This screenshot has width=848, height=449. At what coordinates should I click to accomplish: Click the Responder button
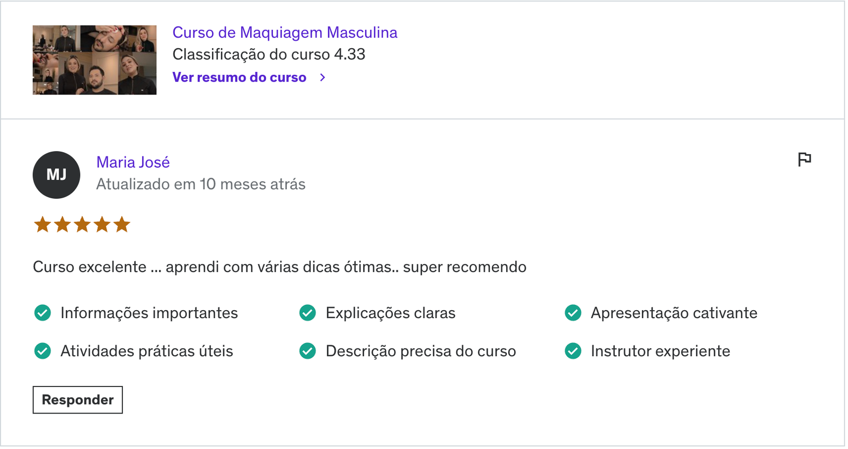pyautogui.click(x=78, y=400)
